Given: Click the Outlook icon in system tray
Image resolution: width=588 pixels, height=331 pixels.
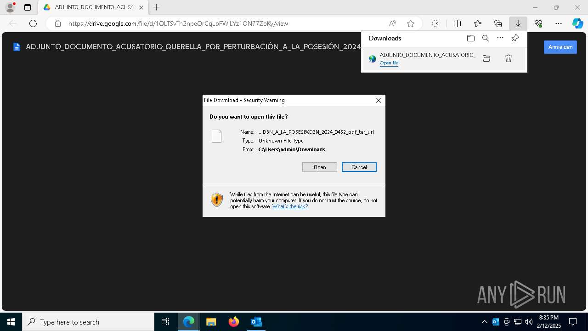Looking at the screenshot, I should [496, 322].
